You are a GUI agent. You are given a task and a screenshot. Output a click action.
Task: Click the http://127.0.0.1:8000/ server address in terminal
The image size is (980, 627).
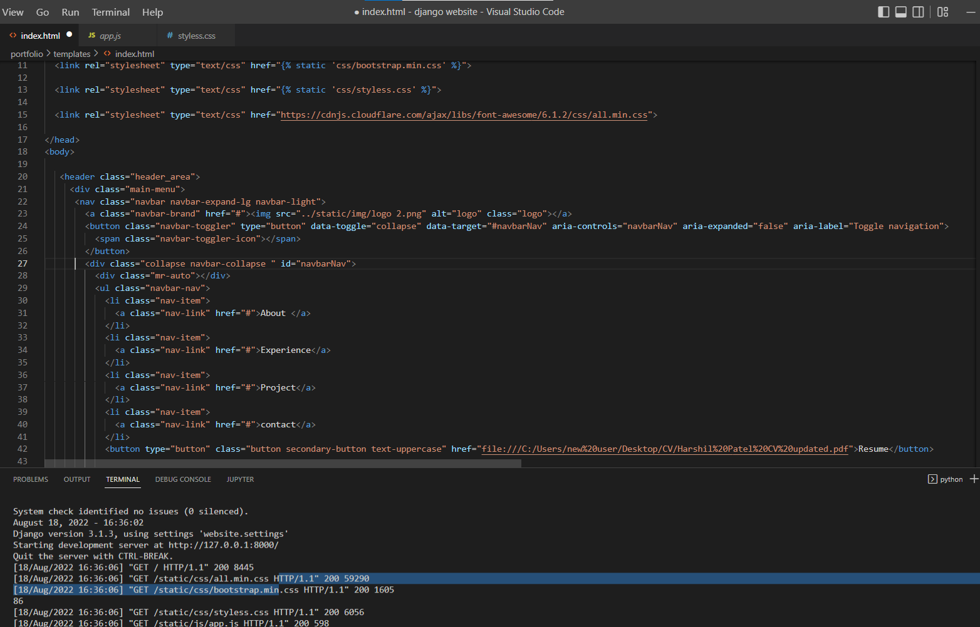tap(223, 545)
